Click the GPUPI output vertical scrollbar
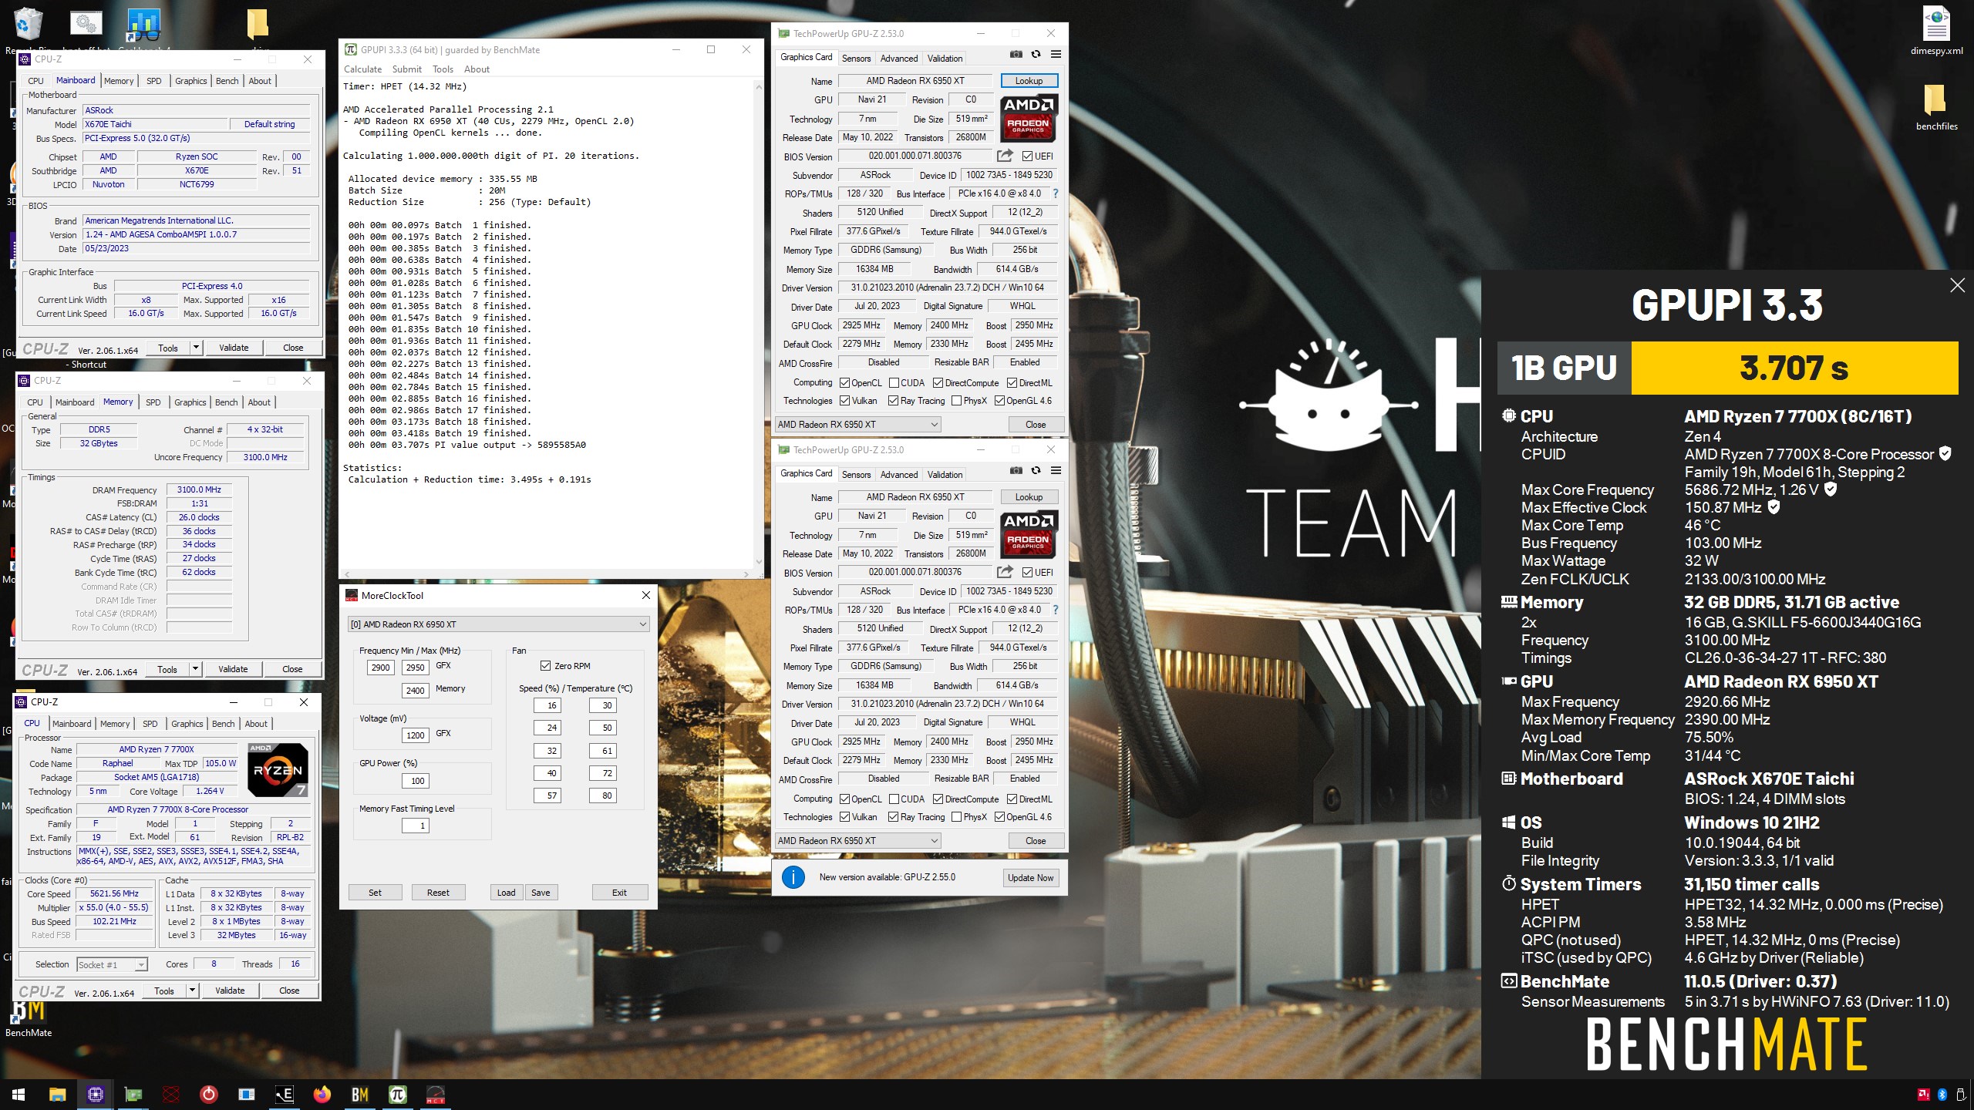This screenshot has height=1110, width=1974. tap(758, 324)
